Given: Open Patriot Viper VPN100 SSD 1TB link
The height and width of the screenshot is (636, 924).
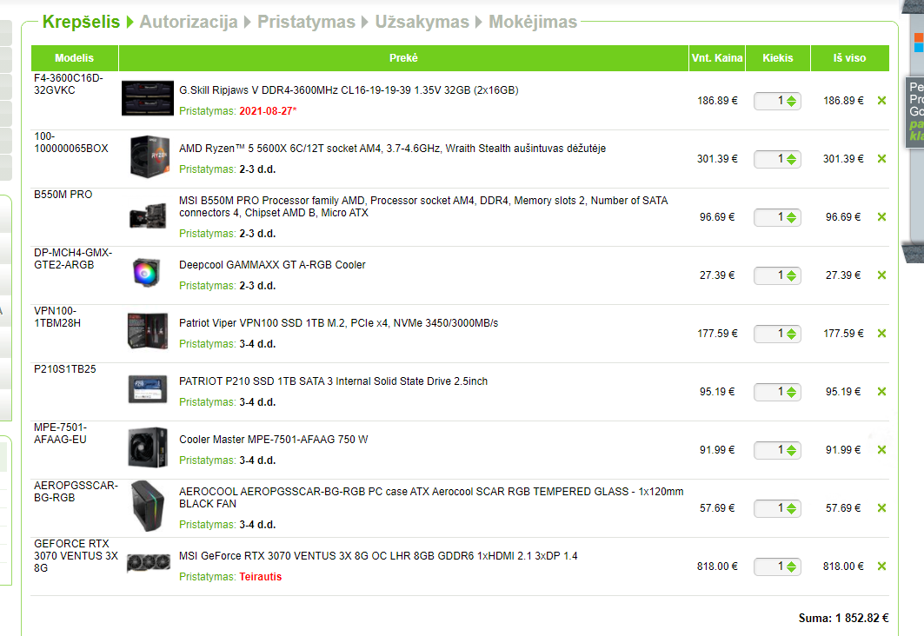Looking at the screenshot, I should [339, 323].
